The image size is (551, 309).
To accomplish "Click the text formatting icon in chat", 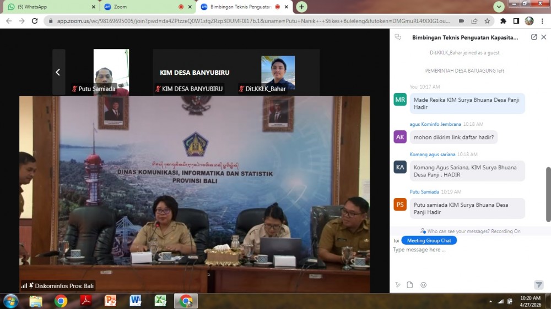I will [398, 285].
